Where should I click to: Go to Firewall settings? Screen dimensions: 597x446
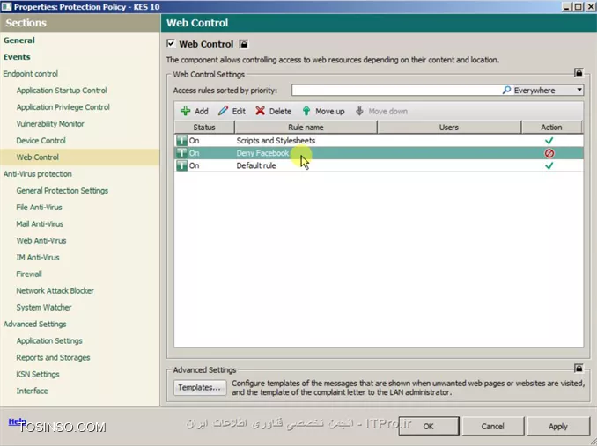[29, 274]
